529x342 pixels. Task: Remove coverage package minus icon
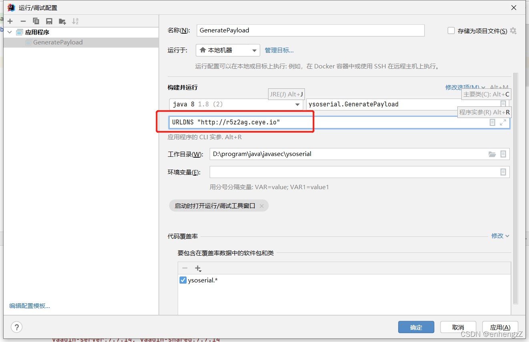pos(185,268)
